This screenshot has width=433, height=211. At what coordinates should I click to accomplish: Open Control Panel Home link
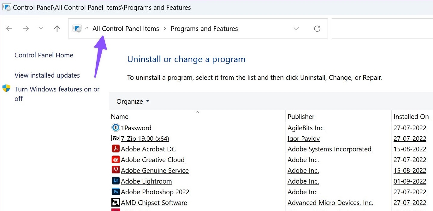tap(44, 55)
